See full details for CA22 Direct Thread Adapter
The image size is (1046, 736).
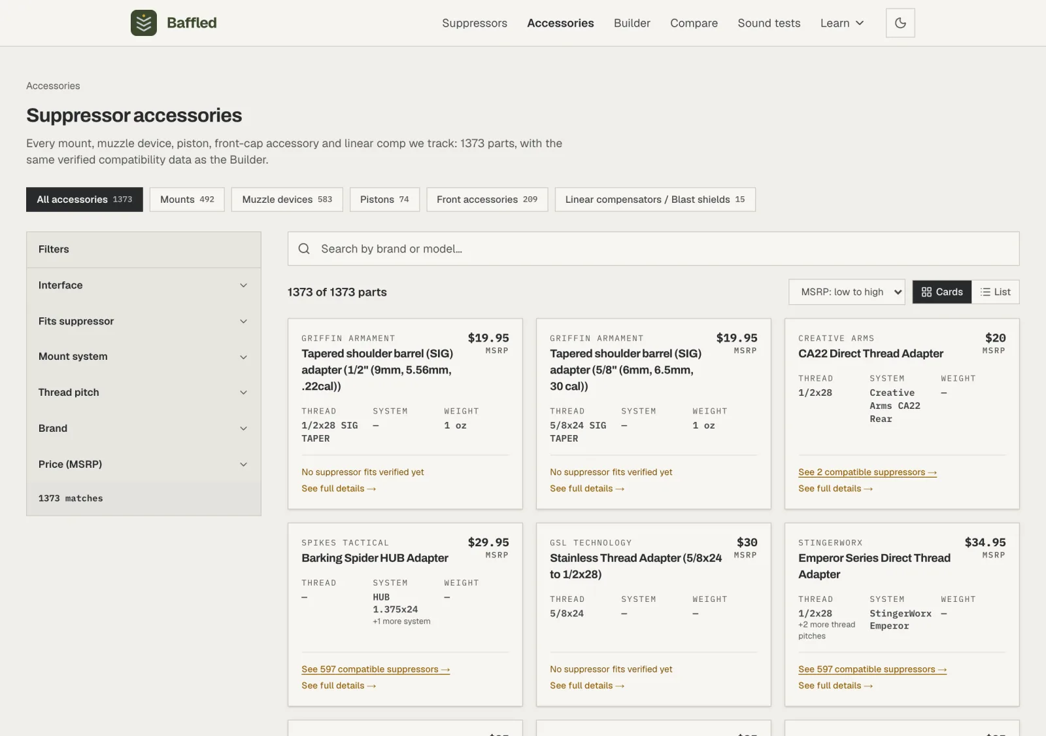click(x=835, y=489)
